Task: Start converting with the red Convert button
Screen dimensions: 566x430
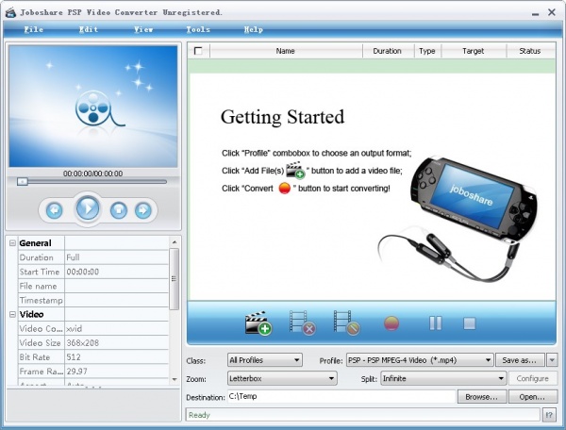Action: (391, 323)
